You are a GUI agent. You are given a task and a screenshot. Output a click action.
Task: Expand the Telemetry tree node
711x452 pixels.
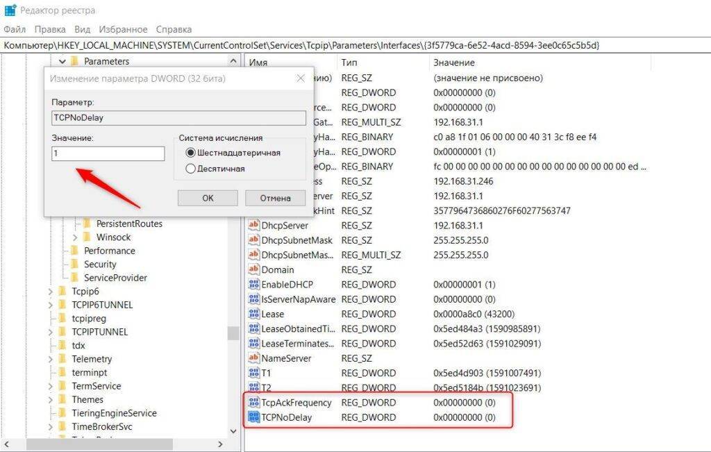click(x=50, y=359)
